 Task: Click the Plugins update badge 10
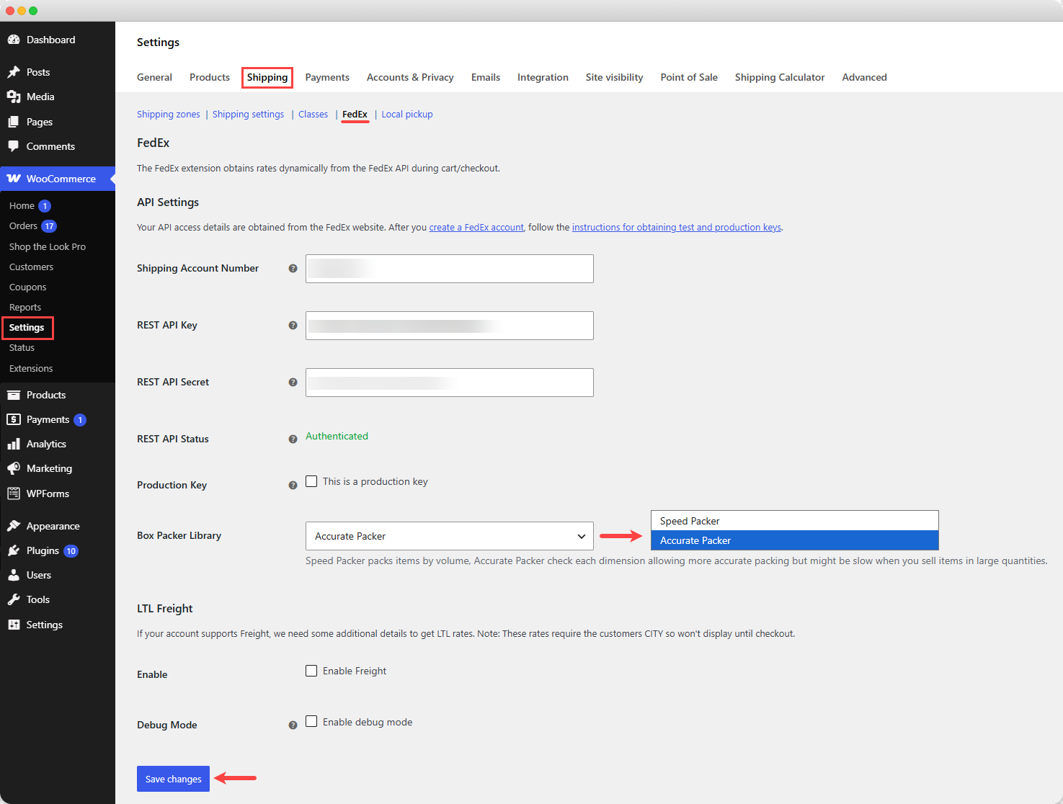[x=71, y=551]
